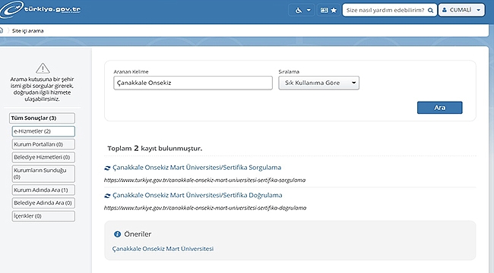Click the home icon in the breadcrumb

point(2,30)
